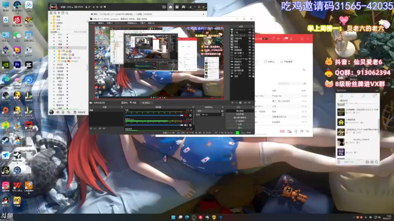Open settings gear of second mixer track
This screenshot has width=394, height=221.
point(190,125)
